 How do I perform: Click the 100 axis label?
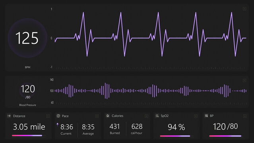click(x=52, y=91)
